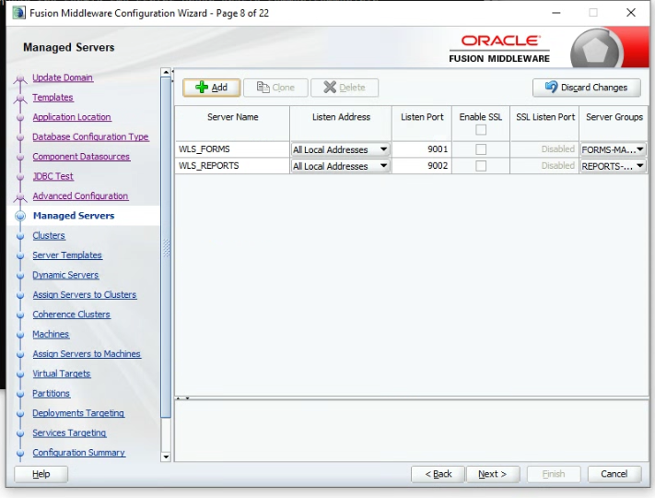
Task: Select the WLS_REPORTS server name cell
Action: click(x=232, y=166)
